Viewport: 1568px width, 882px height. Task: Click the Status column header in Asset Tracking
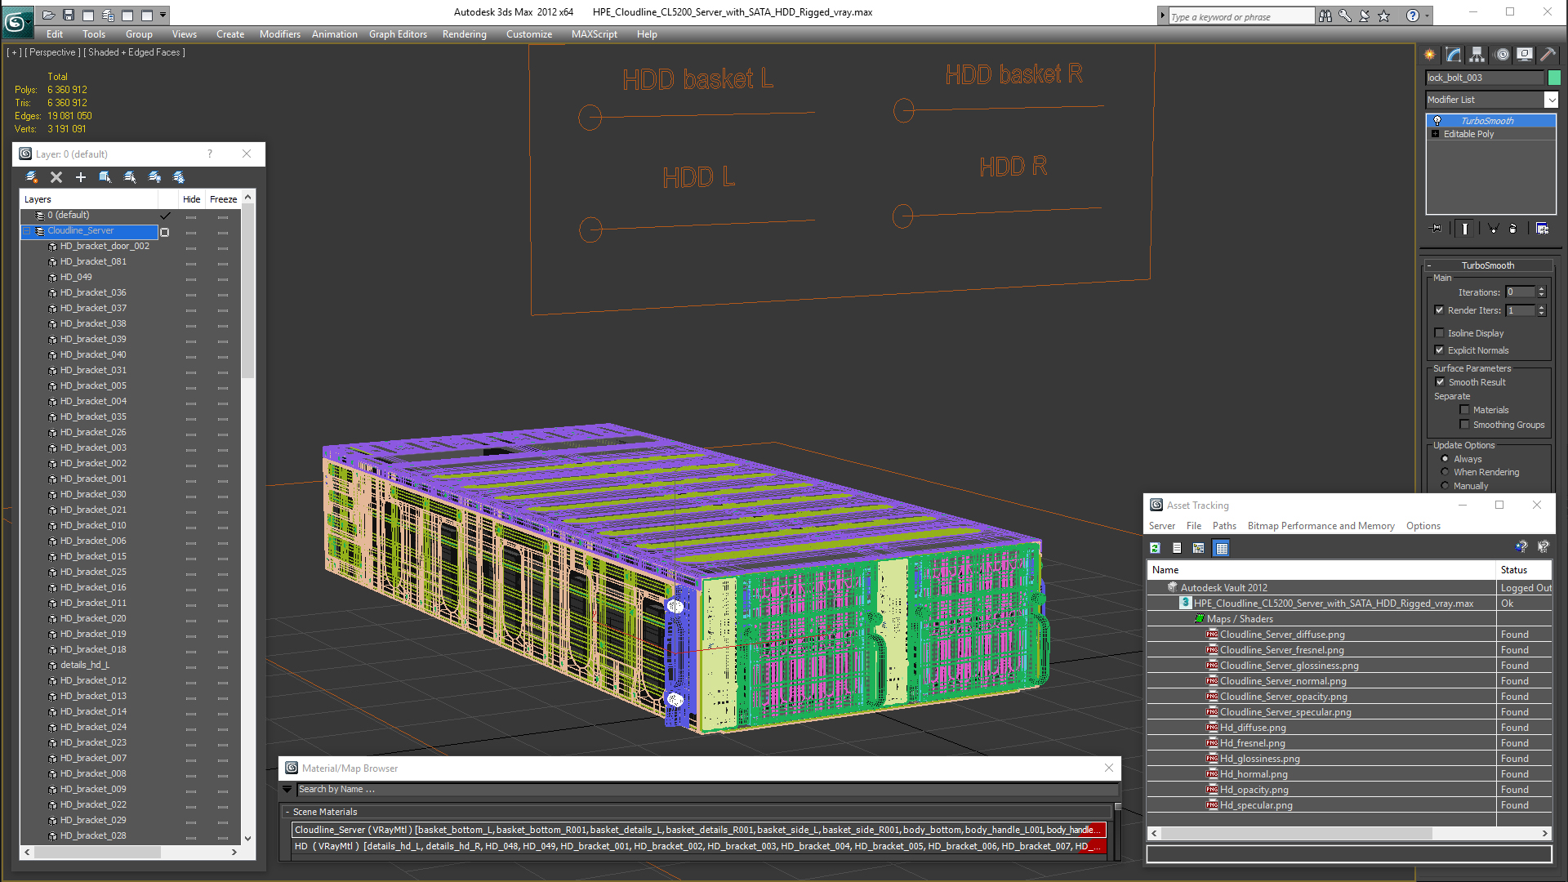tap(1524, 570)
